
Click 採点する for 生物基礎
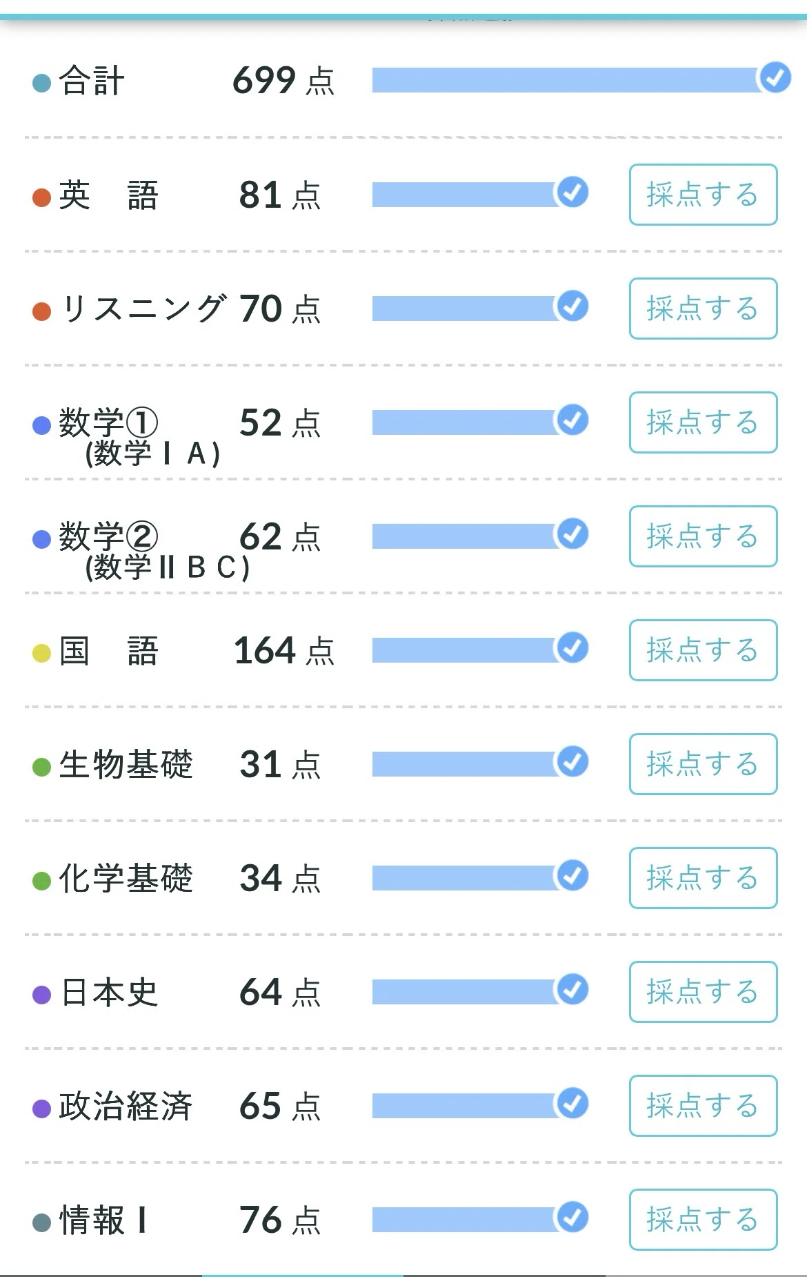click(x=703, y=764)
